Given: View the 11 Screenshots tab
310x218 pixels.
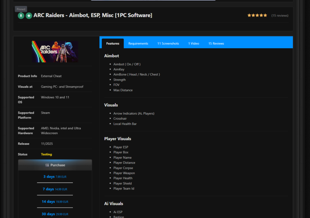Looking at the screenshot, I should coord(168,44).
